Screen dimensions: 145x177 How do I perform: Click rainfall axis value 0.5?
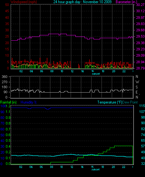[8, 141]
